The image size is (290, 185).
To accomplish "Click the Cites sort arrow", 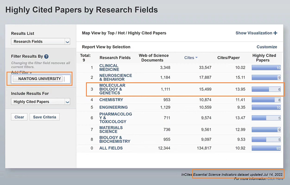I will tap(196, 58).
